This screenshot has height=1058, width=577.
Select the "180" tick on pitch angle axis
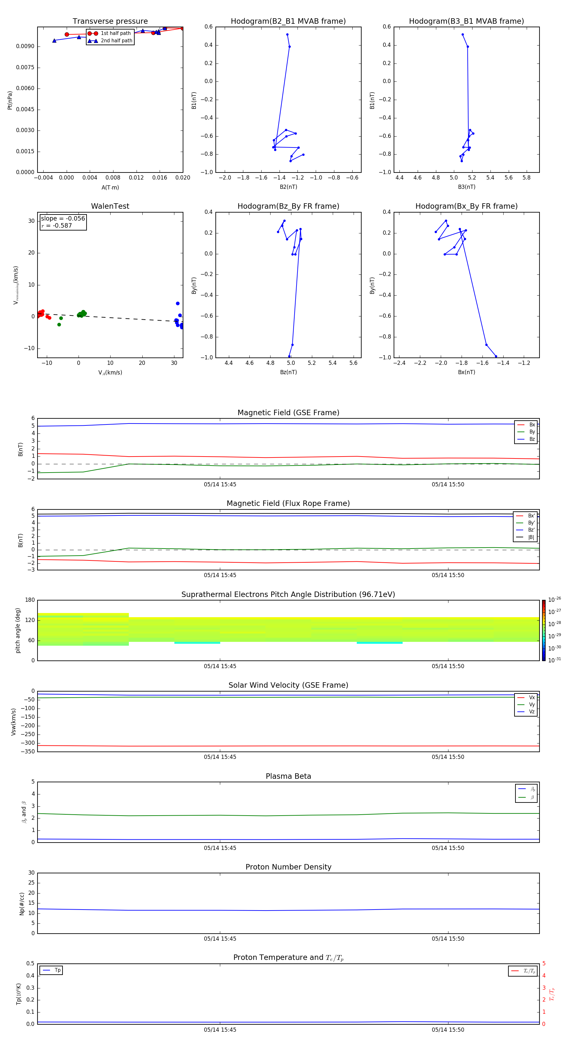click(x=30, y=600)
